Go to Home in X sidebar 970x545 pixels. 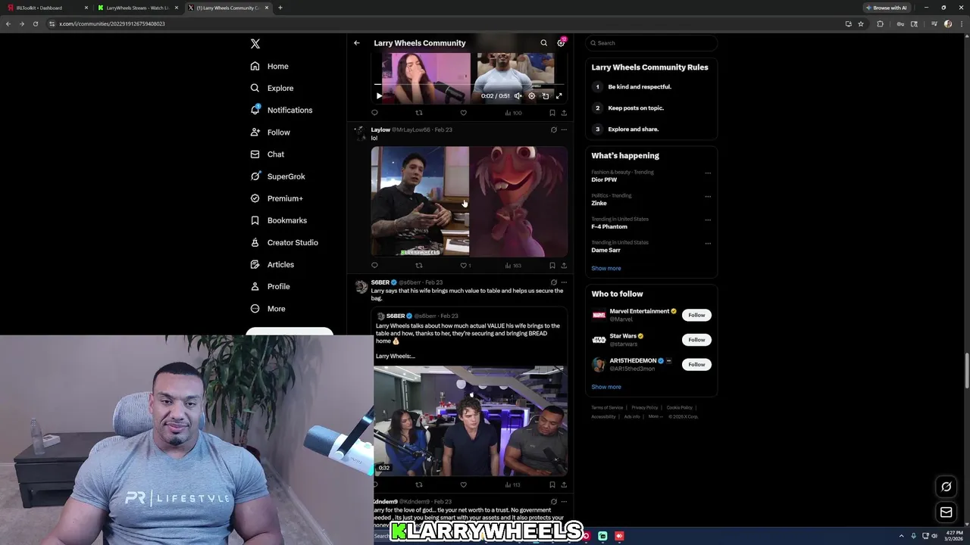coord(270,66)
